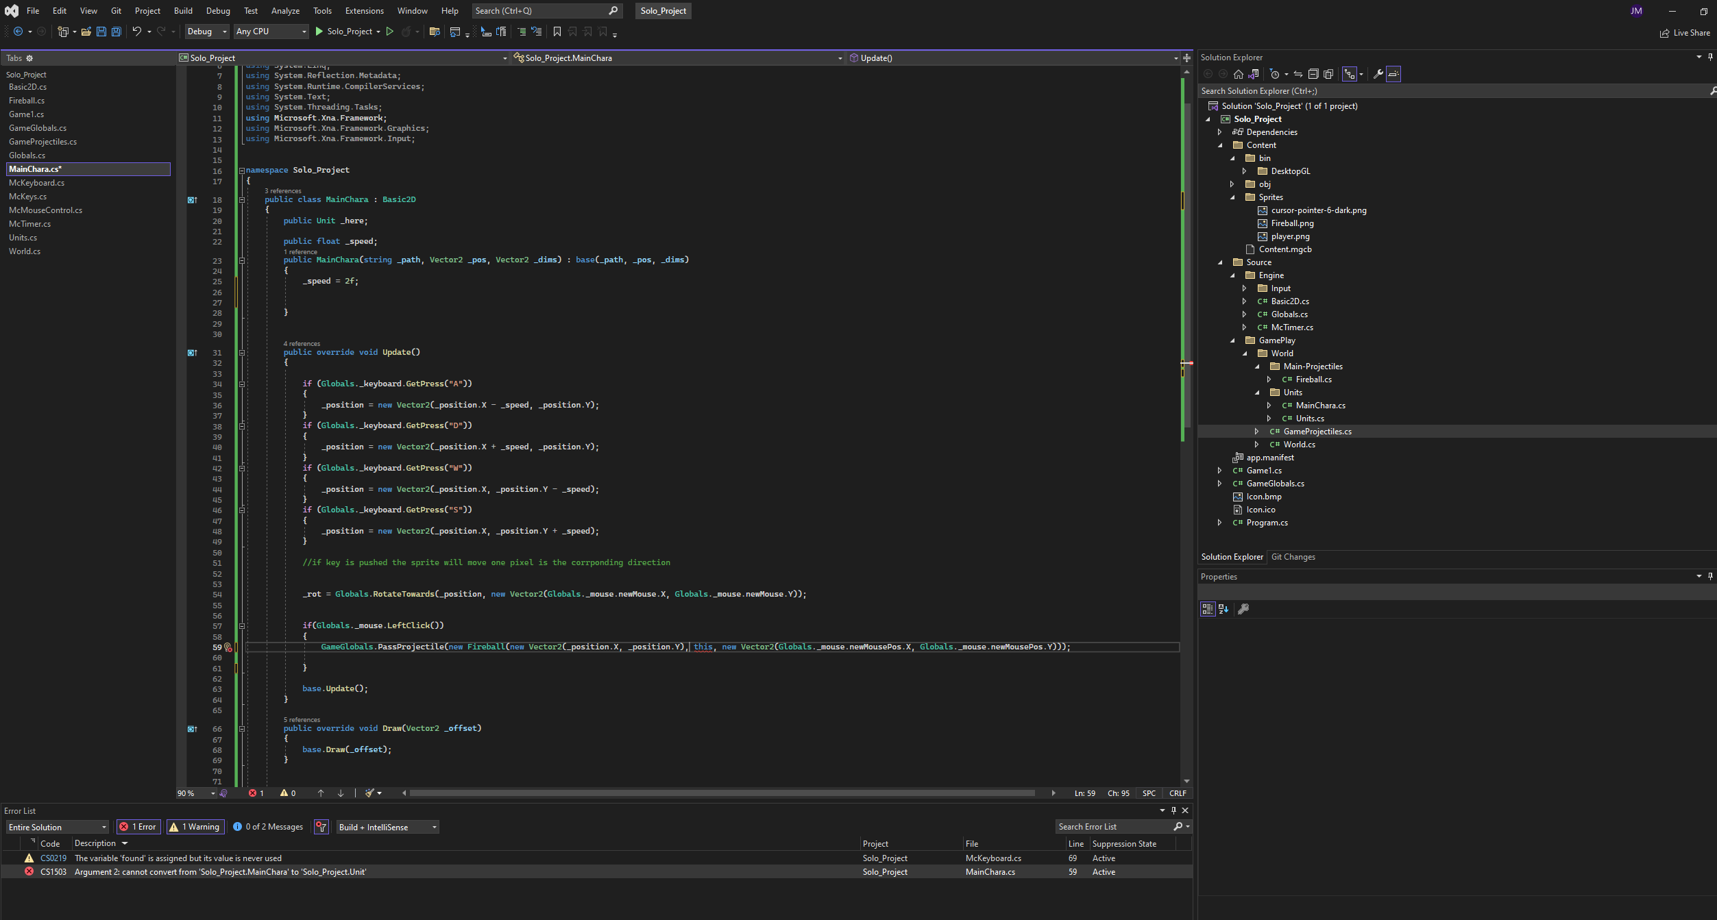Click the Undo toolbar icon
The height and width of the screenshot is (920, 1717).
pyautogui.click(x=136, y=32)
